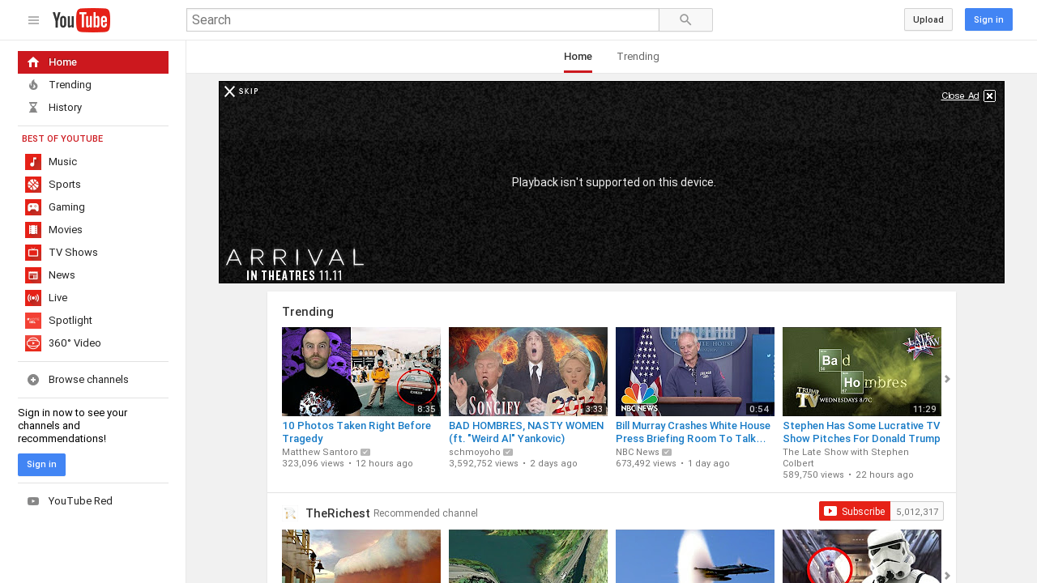Image resolution: width=1037 pixels, height=583 pixels.
Task: Click the Browse channels plus icon
Action: click(33, 380)
